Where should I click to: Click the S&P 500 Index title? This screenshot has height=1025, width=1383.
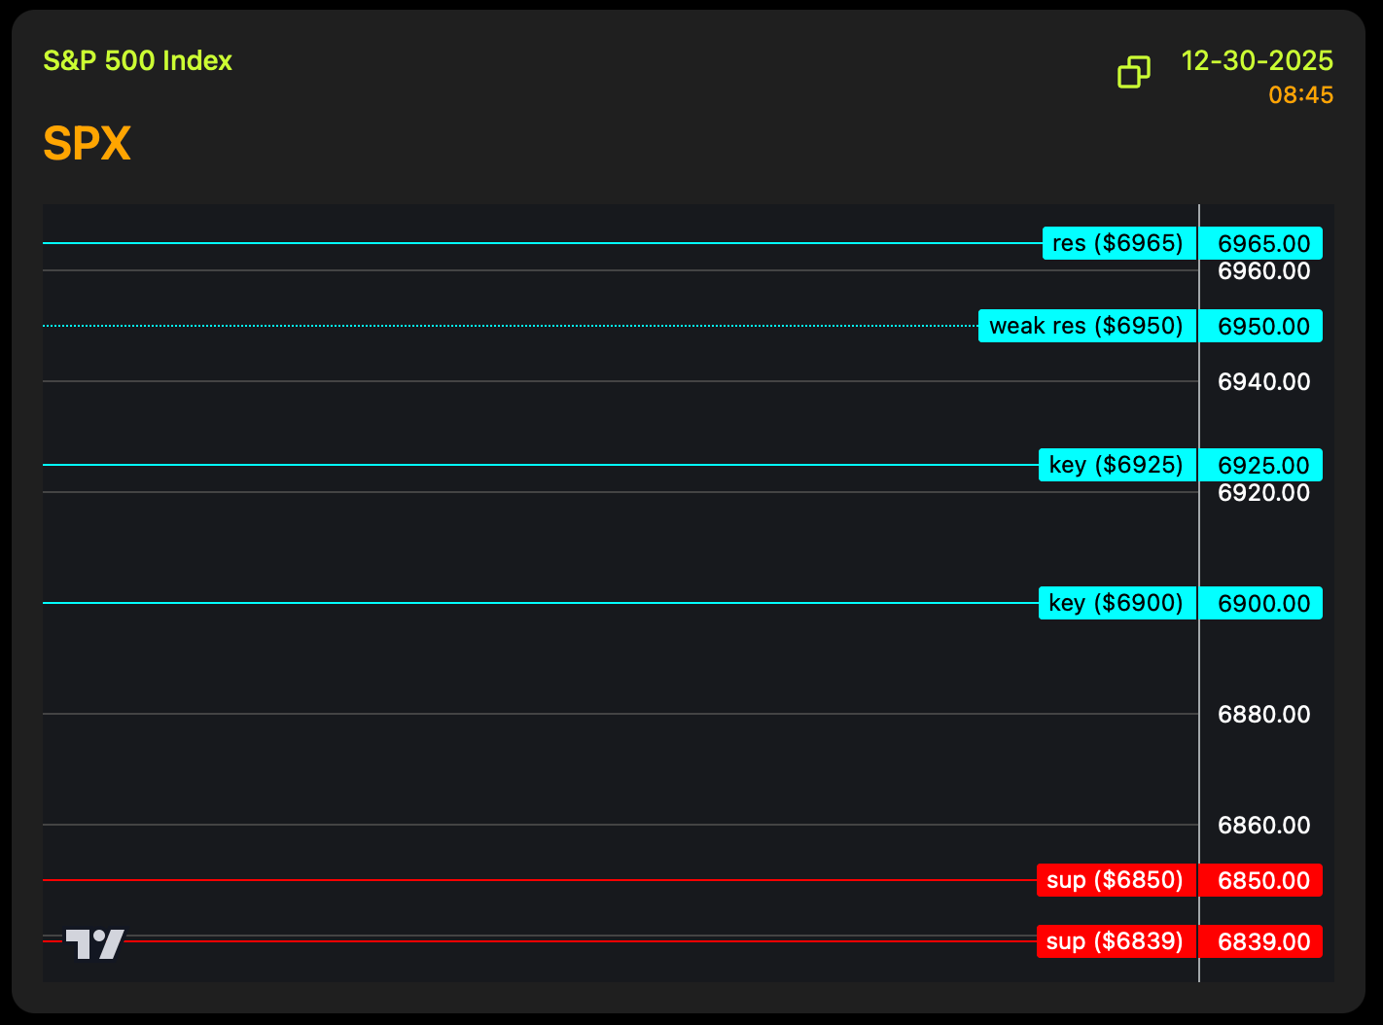click(137, 61)
